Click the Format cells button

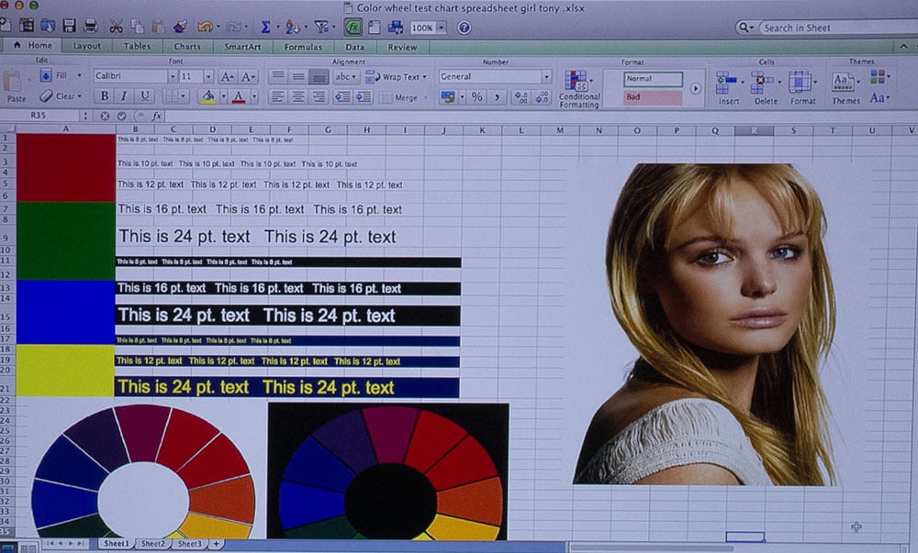(x=802, y=88)
